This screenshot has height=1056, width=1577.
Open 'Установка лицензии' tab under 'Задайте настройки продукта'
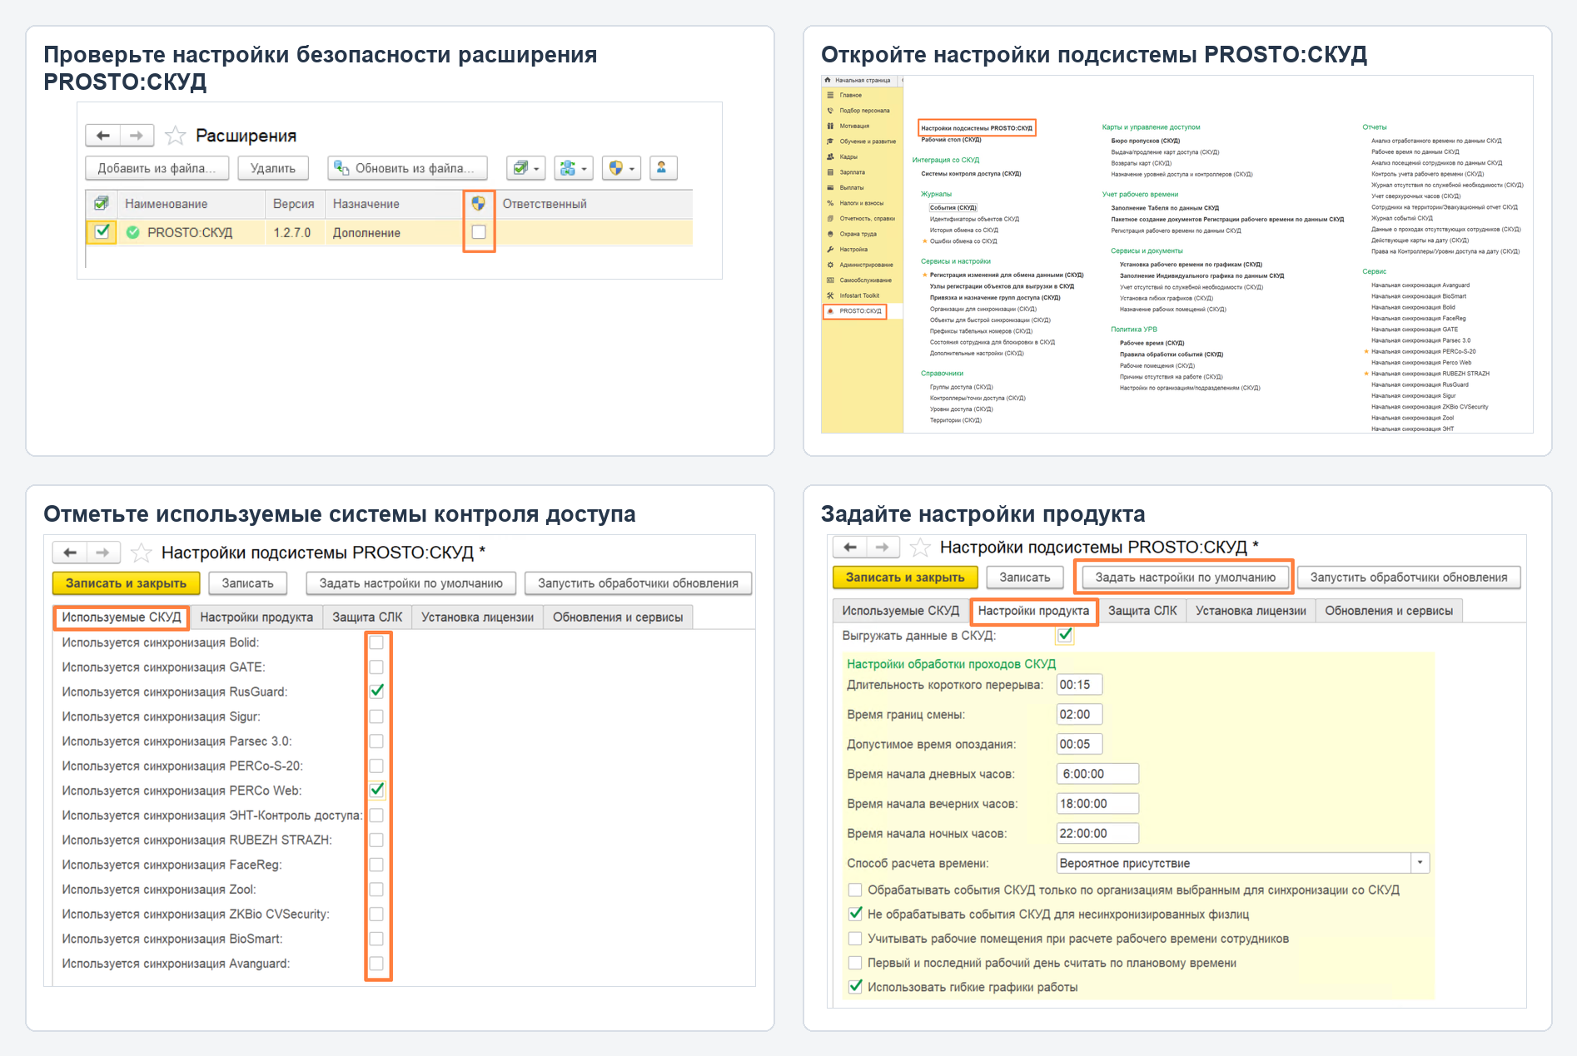pos(1251,611)
